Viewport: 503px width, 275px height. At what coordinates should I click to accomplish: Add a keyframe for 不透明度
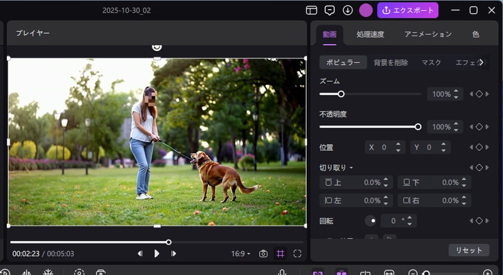[x=479, y=126]
